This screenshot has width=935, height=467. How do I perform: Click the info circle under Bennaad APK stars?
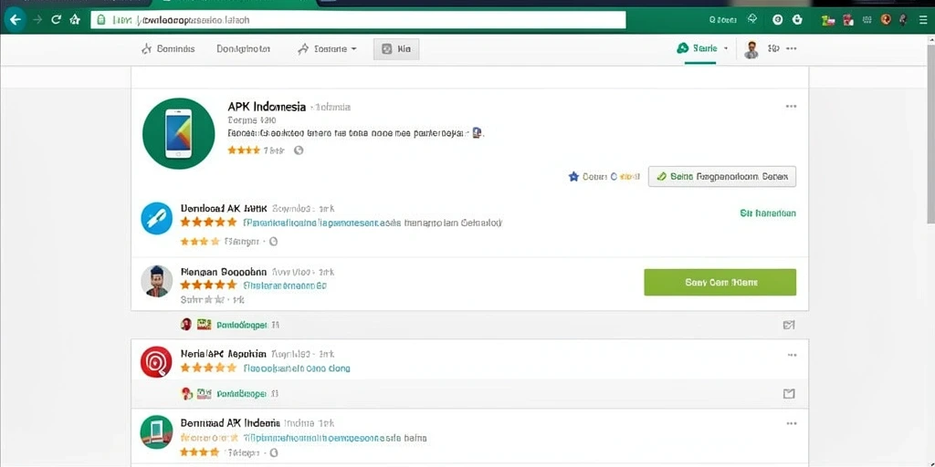(x=274, y=452)
